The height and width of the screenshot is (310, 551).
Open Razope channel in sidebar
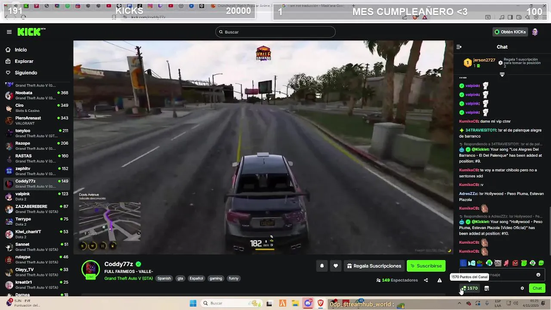(x=37, y=146)
